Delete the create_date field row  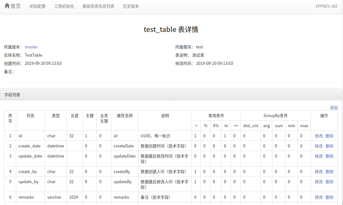coord(329,146)
